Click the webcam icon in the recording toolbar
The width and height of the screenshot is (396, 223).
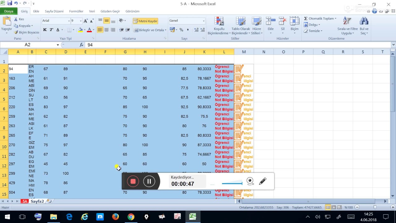click(250, 181)
